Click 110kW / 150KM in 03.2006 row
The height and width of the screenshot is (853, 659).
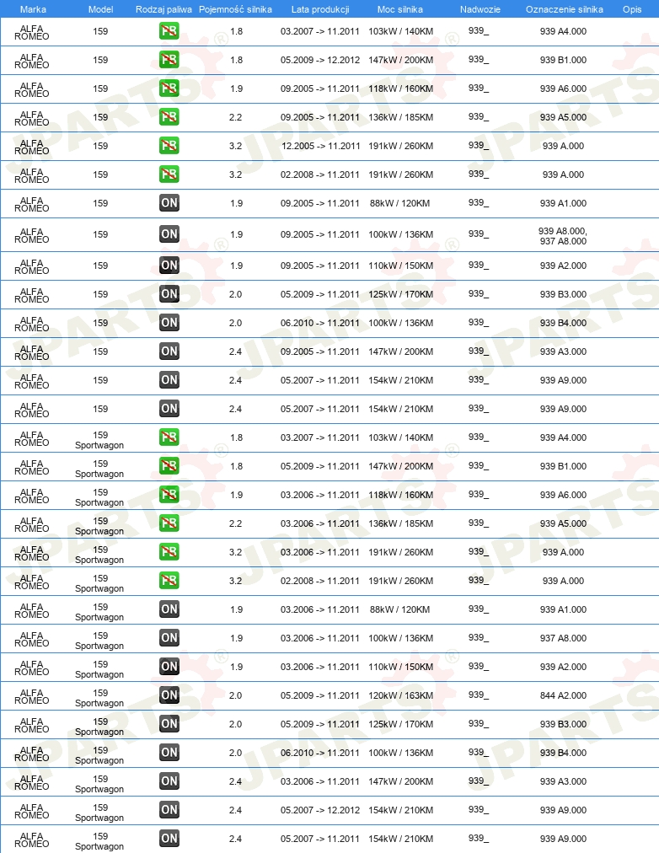[401, 667]
